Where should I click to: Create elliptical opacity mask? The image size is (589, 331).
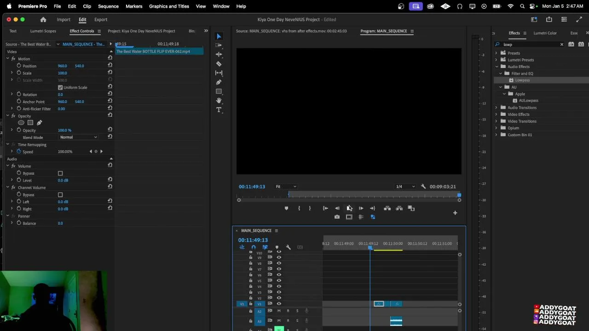[21, 123]
